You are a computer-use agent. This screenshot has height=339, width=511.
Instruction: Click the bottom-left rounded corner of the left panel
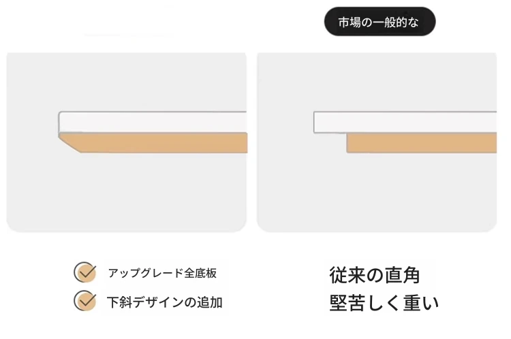pos(12,226)
